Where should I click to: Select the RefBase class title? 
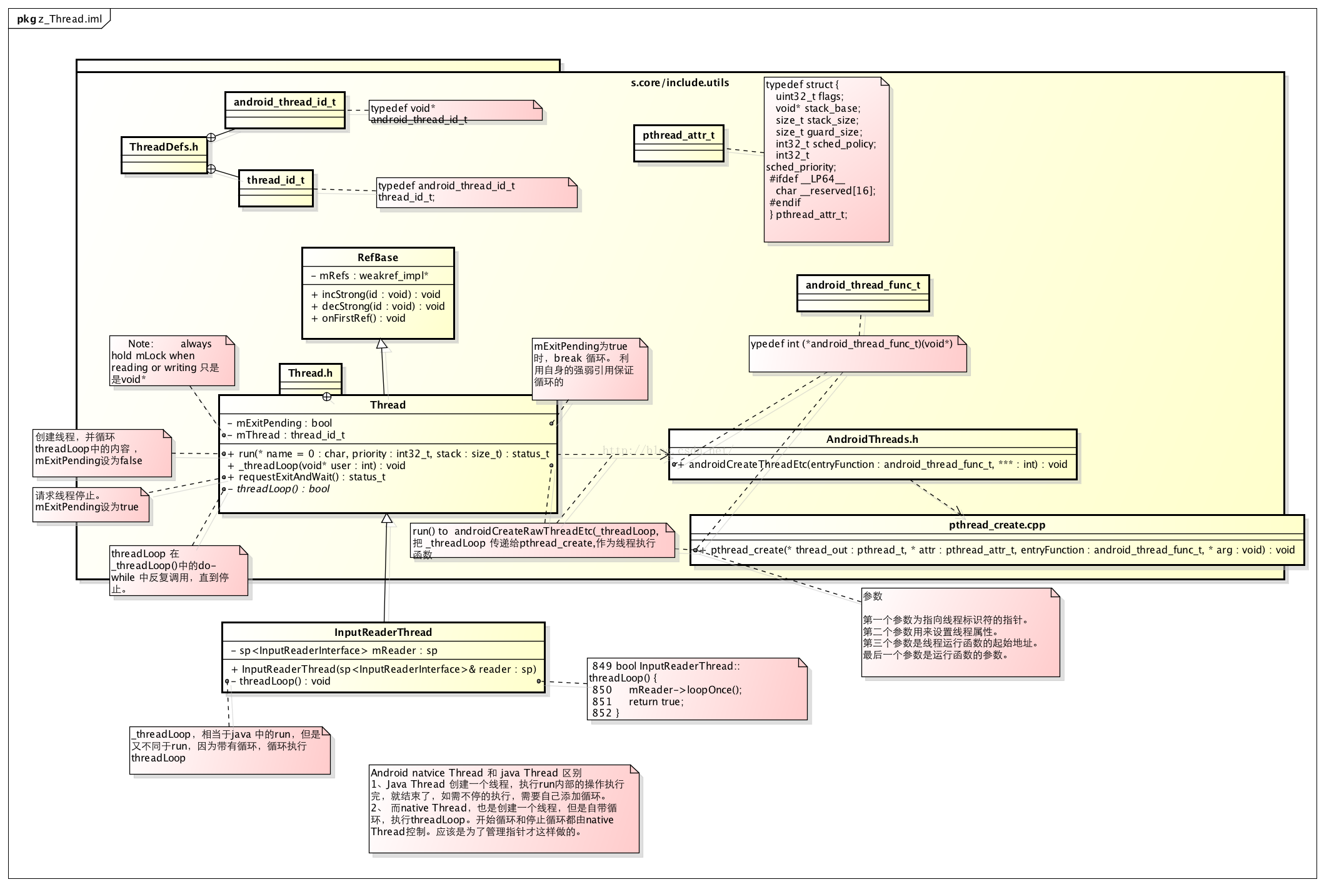tap(378, 257)
